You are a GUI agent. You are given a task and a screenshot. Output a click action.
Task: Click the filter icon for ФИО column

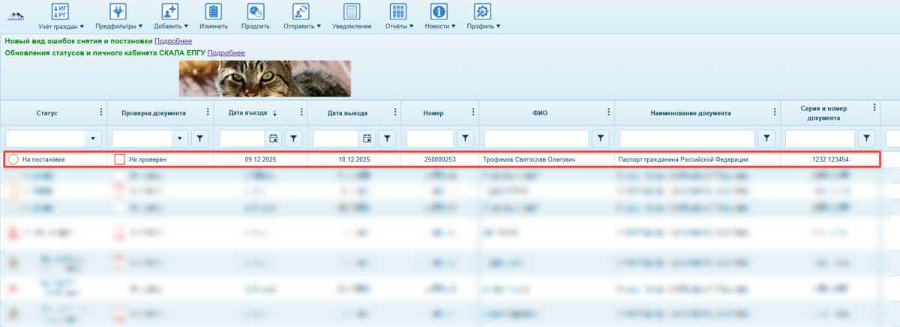tap(600, 138)
